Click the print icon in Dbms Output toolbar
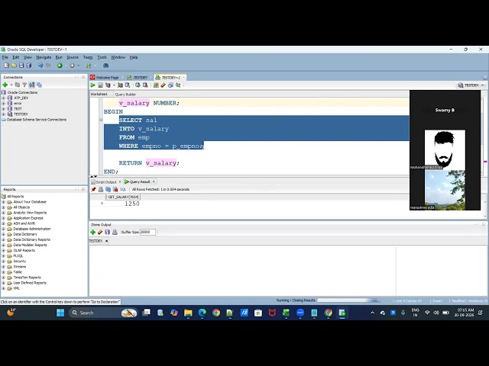 (x=115, y=232)
